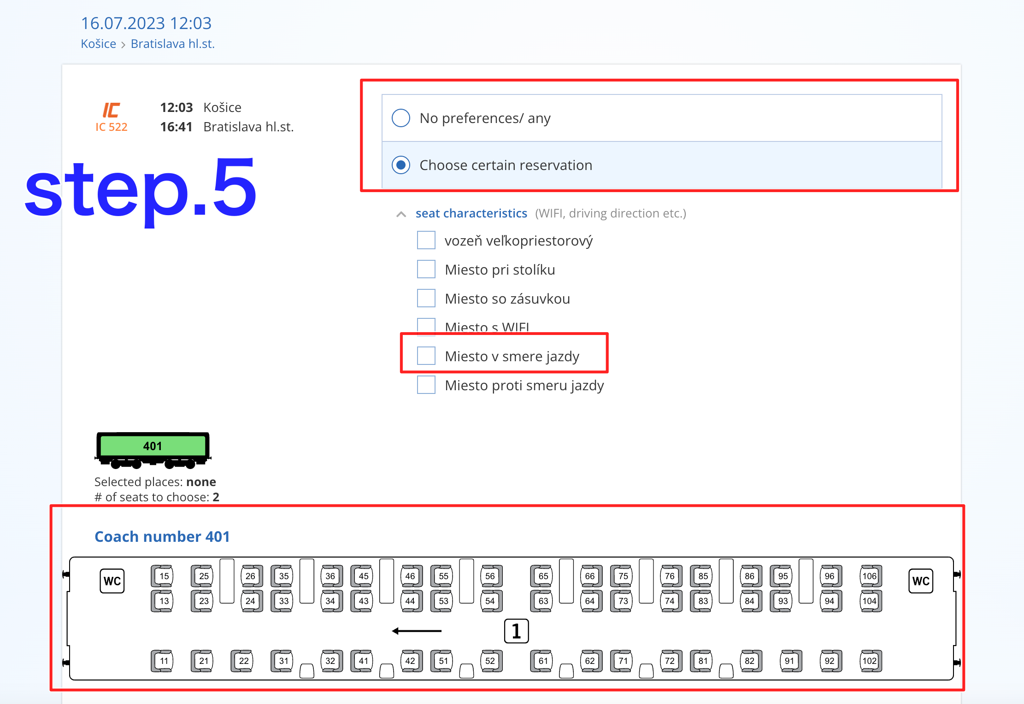Pick seat 104 in the coach plan
Viewport: 1024px width, 704px height.
[x=871, y=601]
